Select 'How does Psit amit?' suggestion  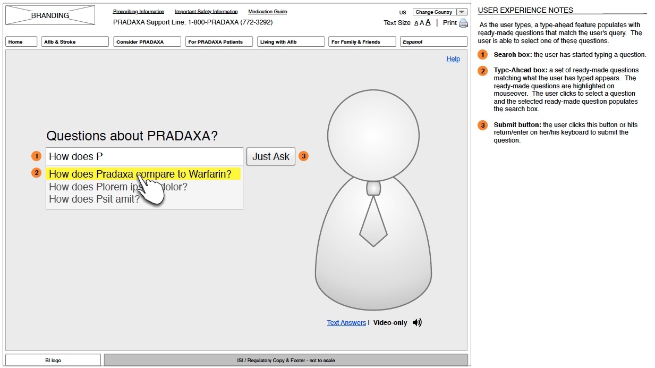pos(94,199)
